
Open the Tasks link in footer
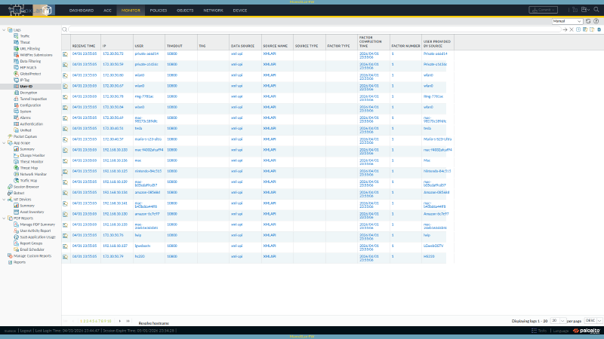pyautogui.click(x=539, y=331)
